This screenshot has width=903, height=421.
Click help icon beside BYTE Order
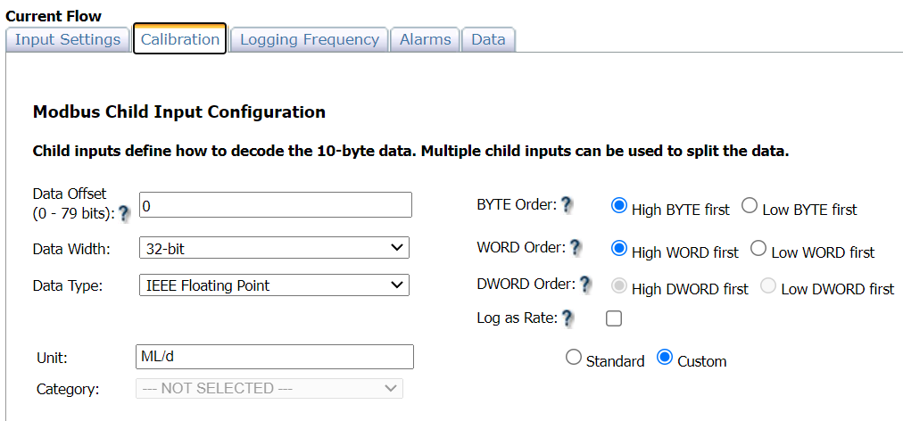567,205
